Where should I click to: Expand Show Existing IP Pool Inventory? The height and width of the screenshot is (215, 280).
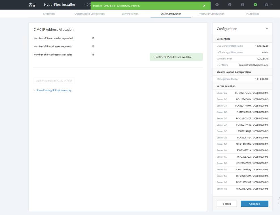coord(52,90)
